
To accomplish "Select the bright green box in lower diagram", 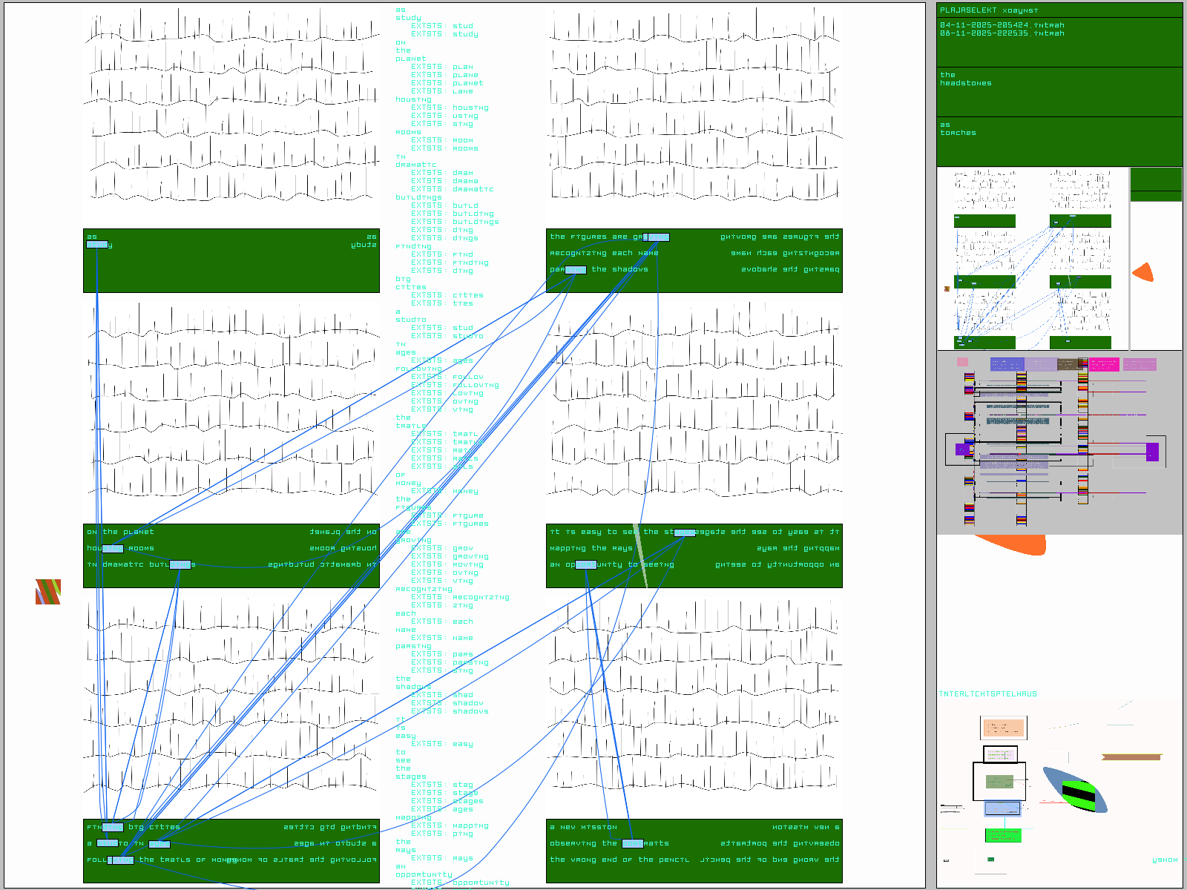I will [1003, 835].
